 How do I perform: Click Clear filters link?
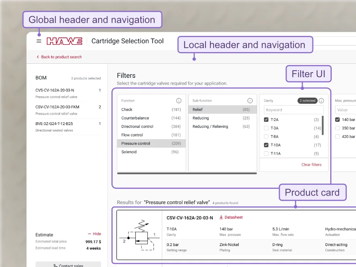(x=311, y=165)
